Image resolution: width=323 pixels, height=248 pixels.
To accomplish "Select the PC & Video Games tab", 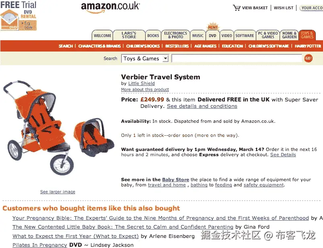I will click(268, 35).
